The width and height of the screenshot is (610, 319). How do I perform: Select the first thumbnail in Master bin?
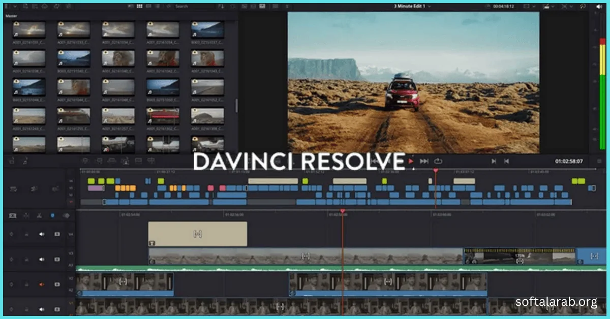point(28,29)
